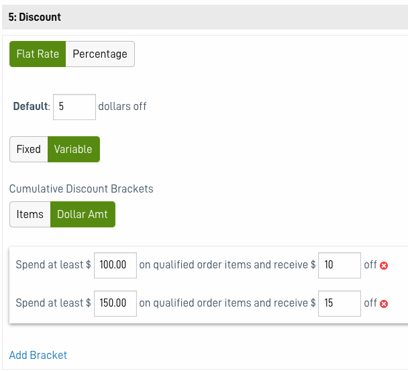Focus the 150.00 minimum spend field
The image size is (408, 371).
tap(115, 303)
